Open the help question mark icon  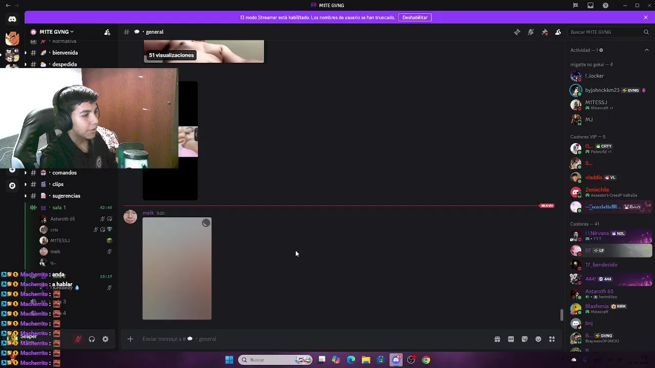pyautogui.click(x=606, y=5)
